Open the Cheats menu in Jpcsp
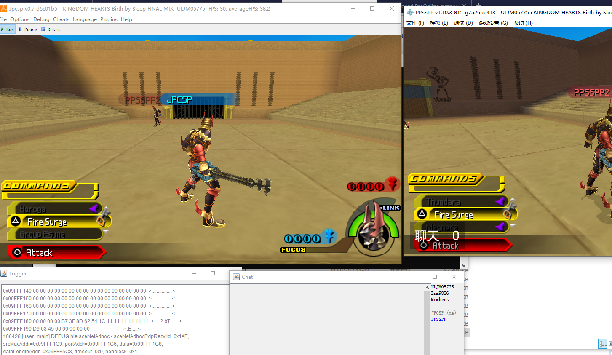The width and height of the screenshot is (612, 355). 61,19
